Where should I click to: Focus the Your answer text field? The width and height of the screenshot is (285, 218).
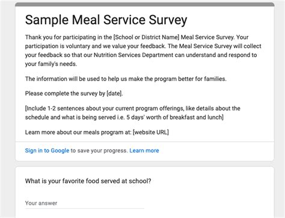85,203
